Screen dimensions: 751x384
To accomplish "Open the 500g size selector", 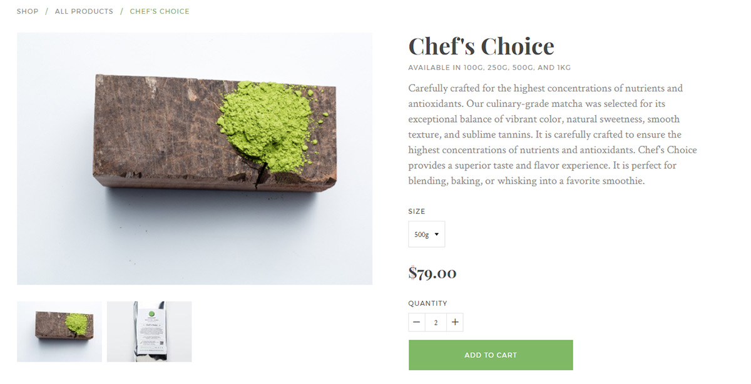I will click(x=426, y=235).
